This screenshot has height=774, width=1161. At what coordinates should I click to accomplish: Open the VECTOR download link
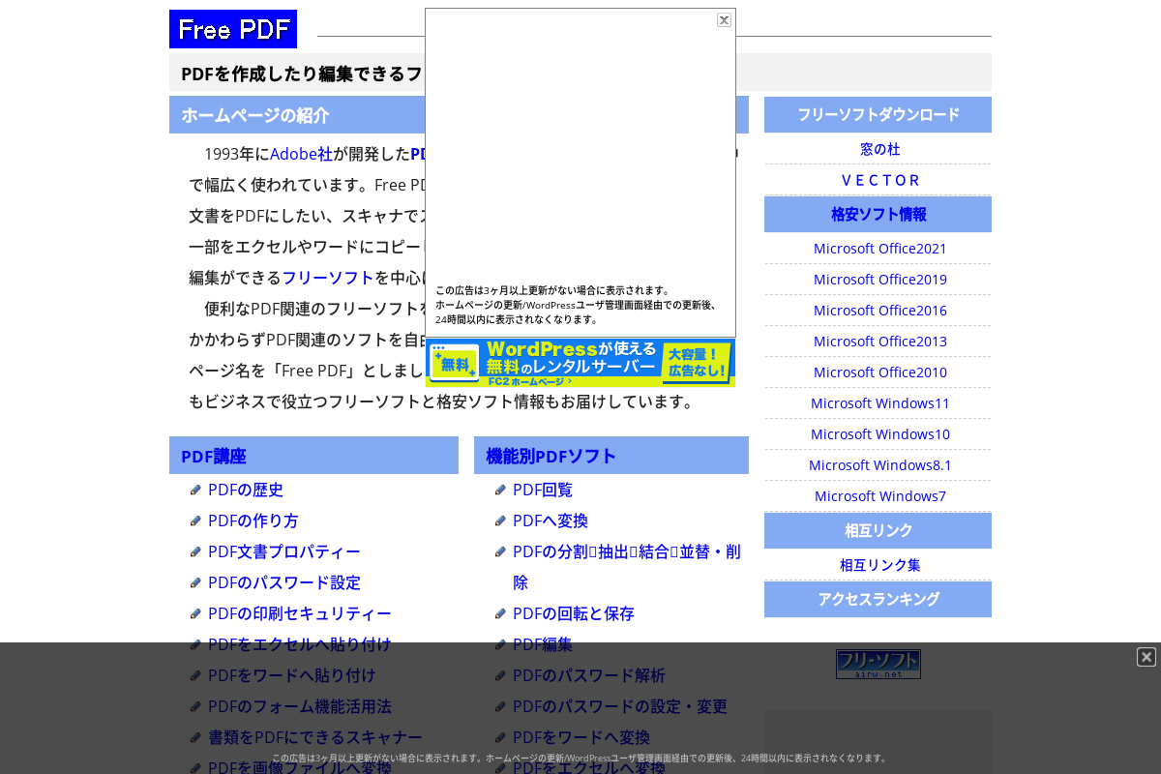pos(879,180)
